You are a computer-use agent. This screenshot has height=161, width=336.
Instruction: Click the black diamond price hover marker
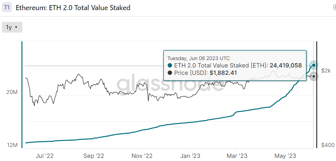click(x=314, y=76)
